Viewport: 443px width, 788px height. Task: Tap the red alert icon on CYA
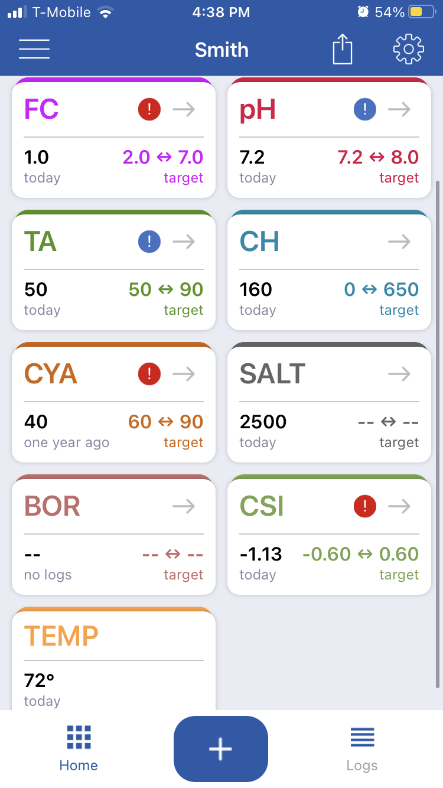pyautogui.click(x=149, y=374)
